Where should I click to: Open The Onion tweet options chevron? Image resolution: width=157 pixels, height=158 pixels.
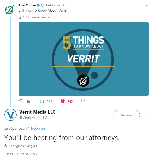click(147, 5)
